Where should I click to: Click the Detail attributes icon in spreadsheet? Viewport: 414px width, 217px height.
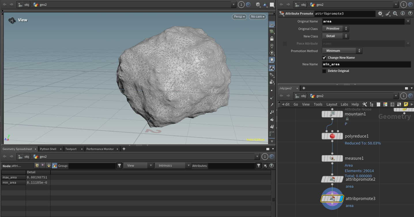point(54,165)
